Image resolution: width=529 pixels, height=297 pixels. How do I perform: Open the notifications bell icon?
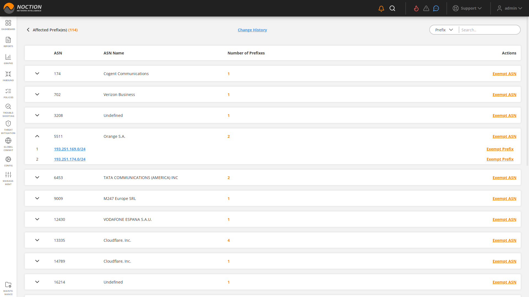click(x=381, y=9)
